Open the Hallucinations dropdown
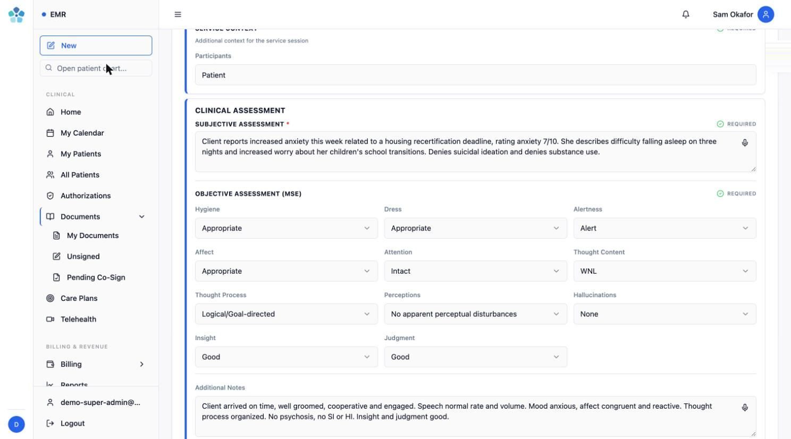The image size is (791, 439). (665, 314)
